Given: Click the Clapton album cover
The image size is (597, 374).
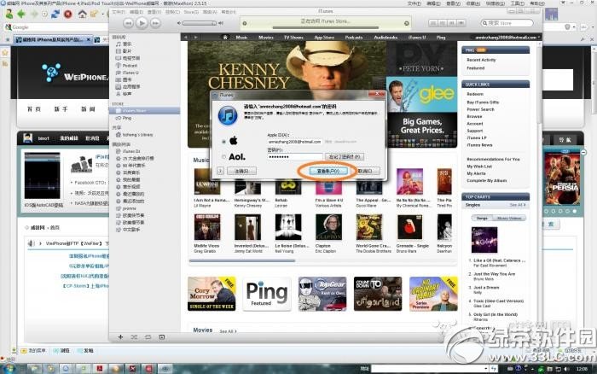Looking at the screenshot, I should tap(328, 227).
